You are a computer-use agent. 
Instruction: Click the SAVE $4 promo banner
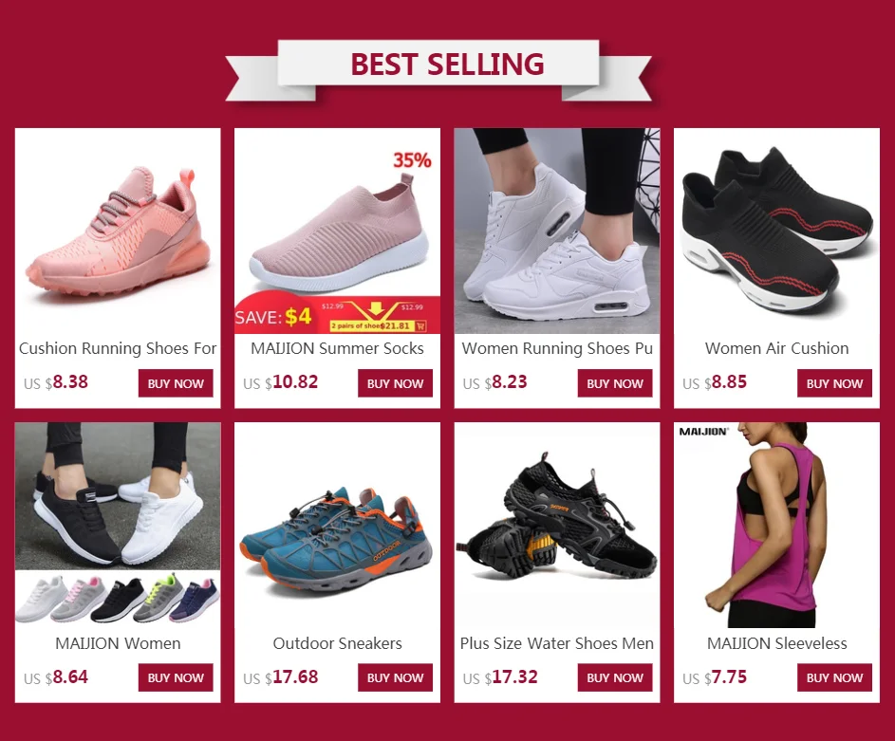(x=337, y=314)
